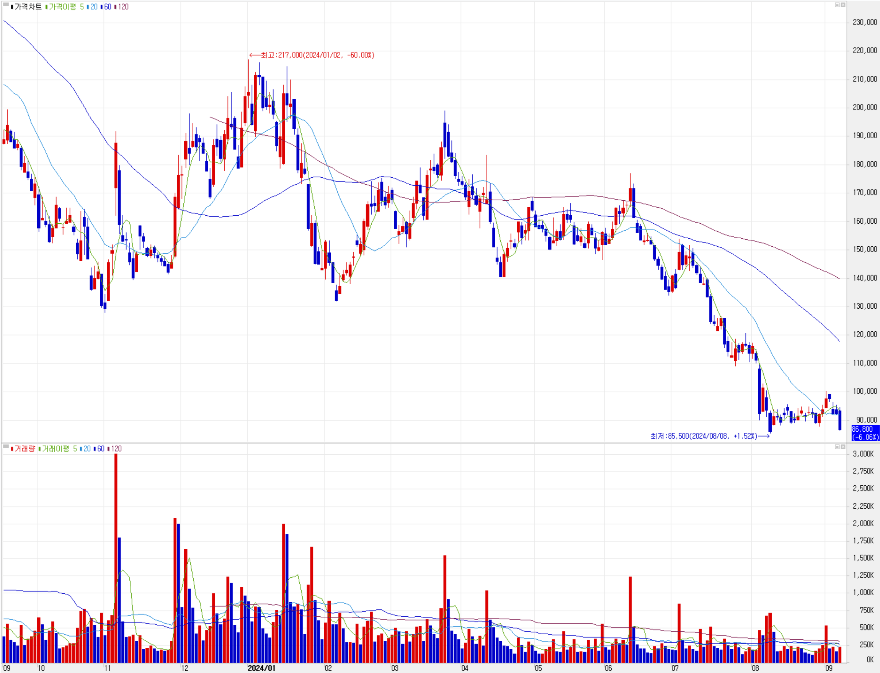Viewport: 880px width, 673px height.
Task: Click the 최저:85,500 low price annotation
Action: [704, 436]
